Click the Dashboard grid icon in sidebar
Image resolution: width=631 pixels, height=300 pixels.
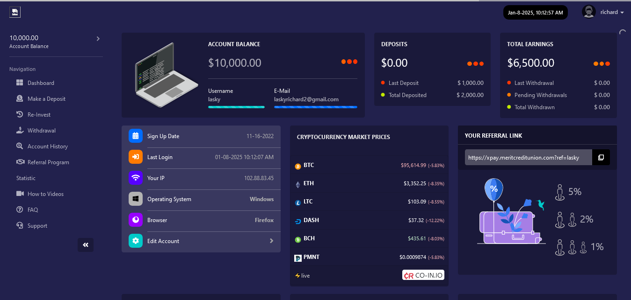click(20, 83)
